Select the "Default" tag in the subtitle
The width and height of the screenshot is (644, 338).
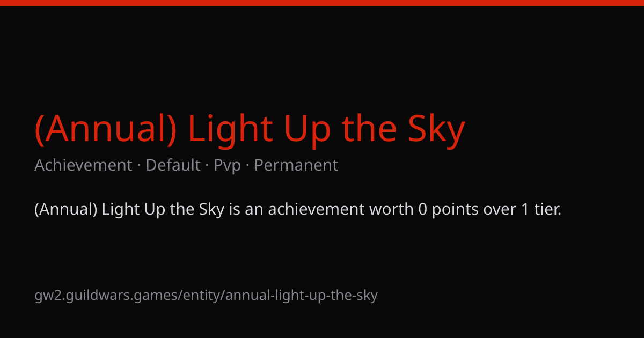pyautogui.click(x=173, y=165)
